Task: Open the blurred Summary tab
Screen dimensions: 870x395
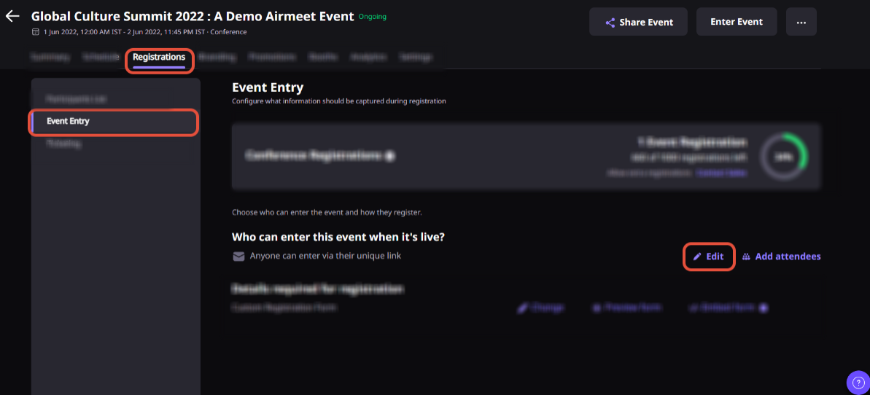Action: (x=50, y=57)
